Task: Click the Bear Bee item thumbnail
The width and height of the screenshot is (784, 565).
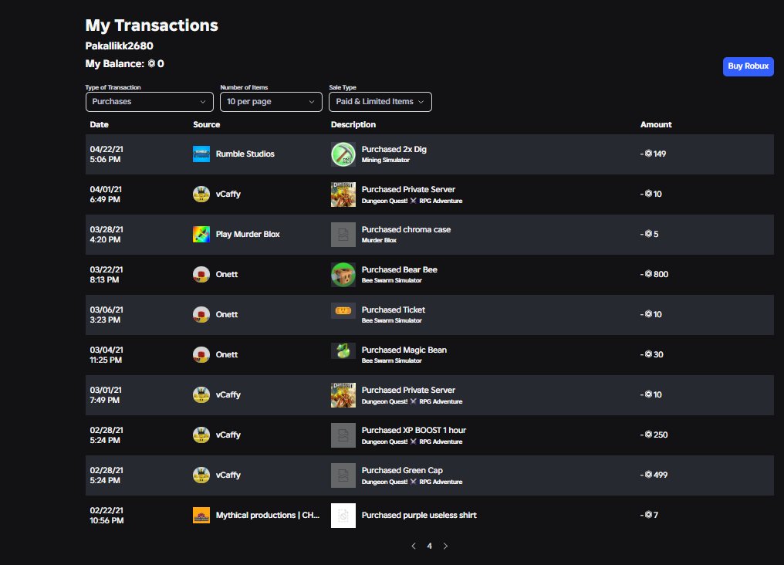Action: tap(343, 275)
